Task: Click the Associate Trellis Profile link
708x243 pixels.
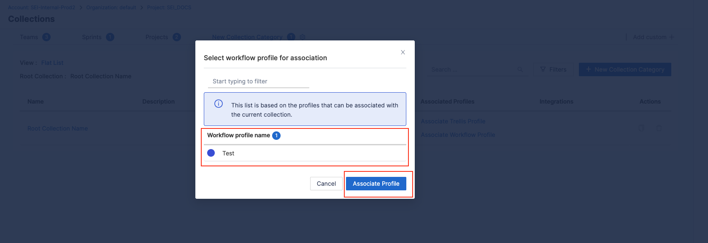Action: click(453, 121)
